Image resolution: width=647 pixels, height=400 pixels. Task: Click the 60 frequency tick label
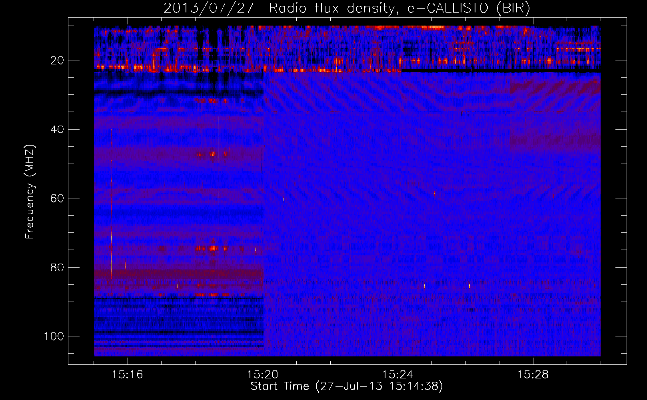tap(58, 198)
